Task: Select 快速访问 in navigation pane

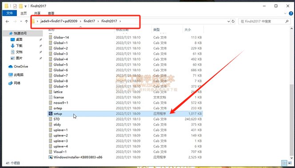Action: [x=20, y=33]
